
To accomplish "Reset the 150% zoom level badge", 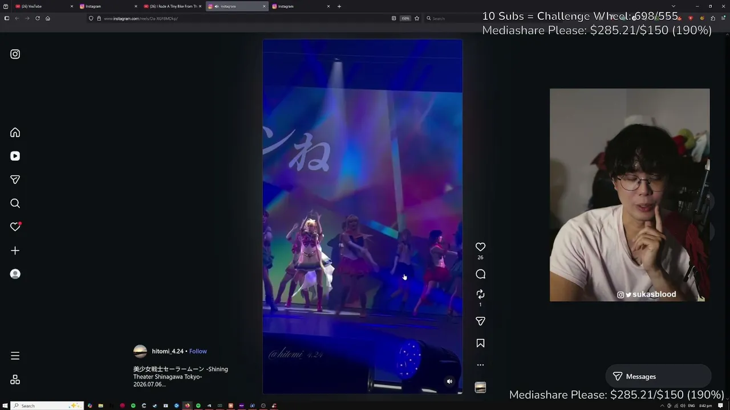I will tap(405, 18).
